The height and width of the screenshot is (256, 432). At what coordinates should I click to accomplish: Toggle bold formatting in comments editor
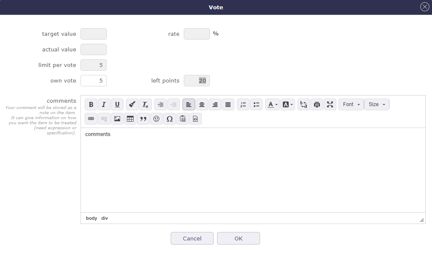91,104
